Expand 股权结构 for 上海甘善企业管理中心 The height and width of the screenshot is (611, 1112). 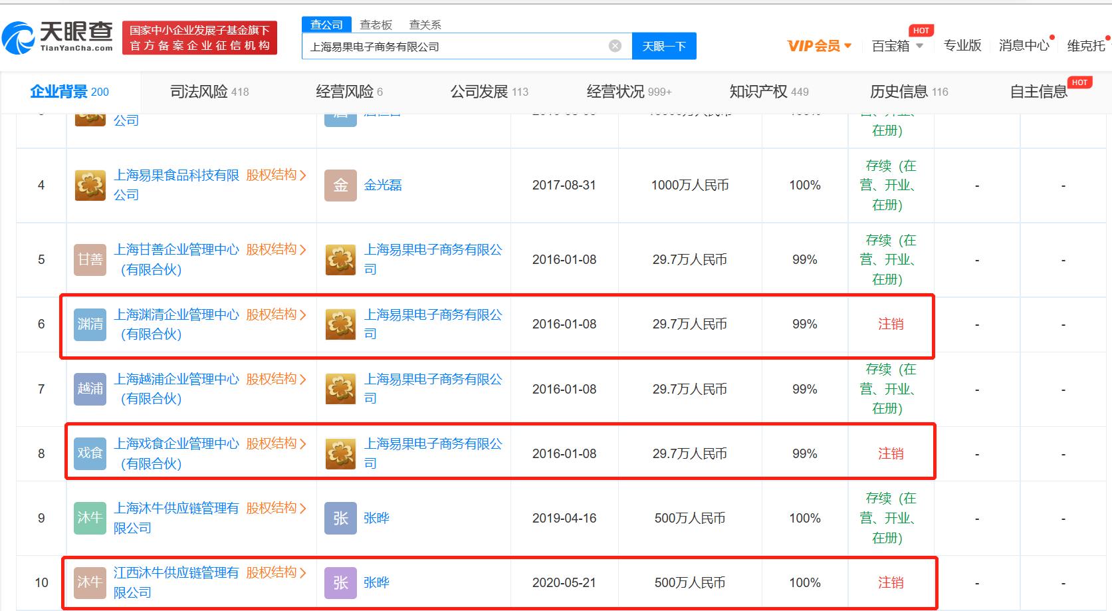[276, 249]
